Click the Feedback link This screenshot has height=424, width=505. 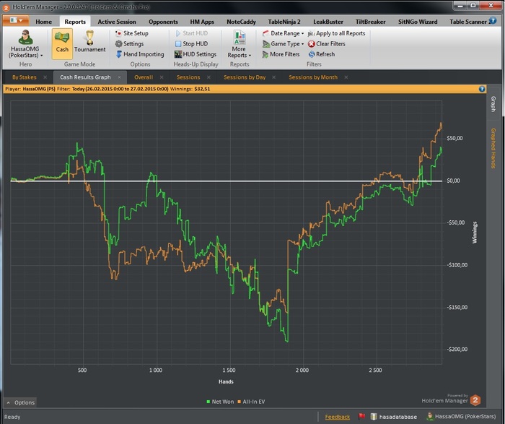pos(337,417)
